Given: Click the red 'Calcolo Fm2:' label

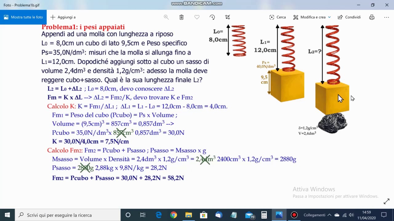Looking at the screenshot, I should pyautogui.click(x=65, y=150).
